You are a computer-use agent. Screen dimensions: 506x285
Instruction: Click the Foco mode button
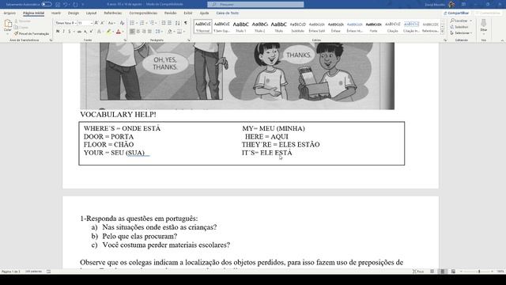pos(418,272)
